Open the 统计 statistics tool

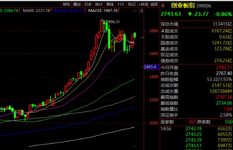99,4
